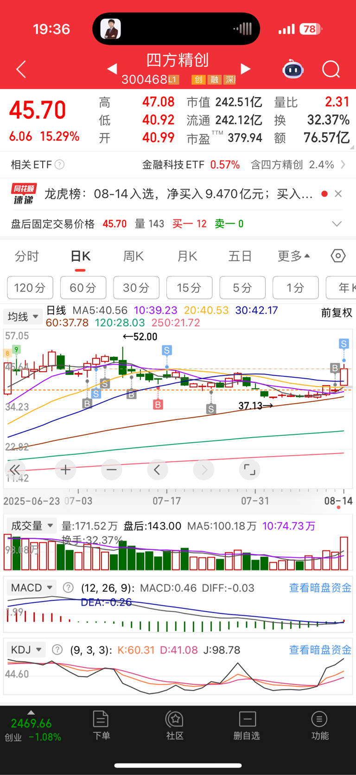The width and height of the screenshot is (356, 775).
Task: Open 成交量 indicator dropdown
Action: coord(32,526)
